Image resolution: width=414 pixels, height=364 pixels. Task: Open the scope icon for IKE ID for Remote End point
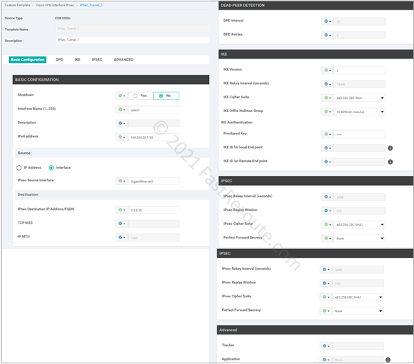(x=327, y=162)
